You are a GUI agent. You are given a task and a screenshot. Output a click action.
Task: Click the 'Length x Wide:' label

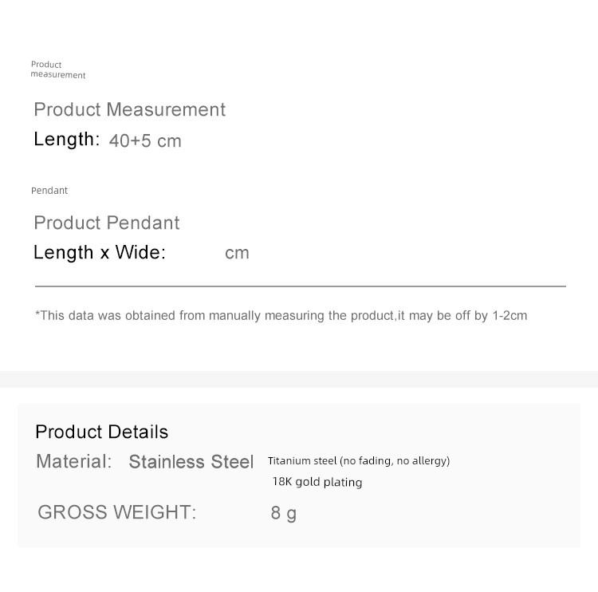click(100, 253)
